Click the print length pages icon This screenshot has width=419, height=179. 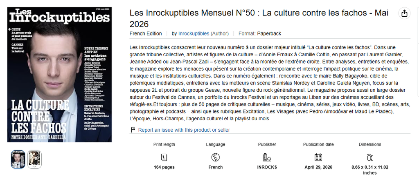point(164,157)
